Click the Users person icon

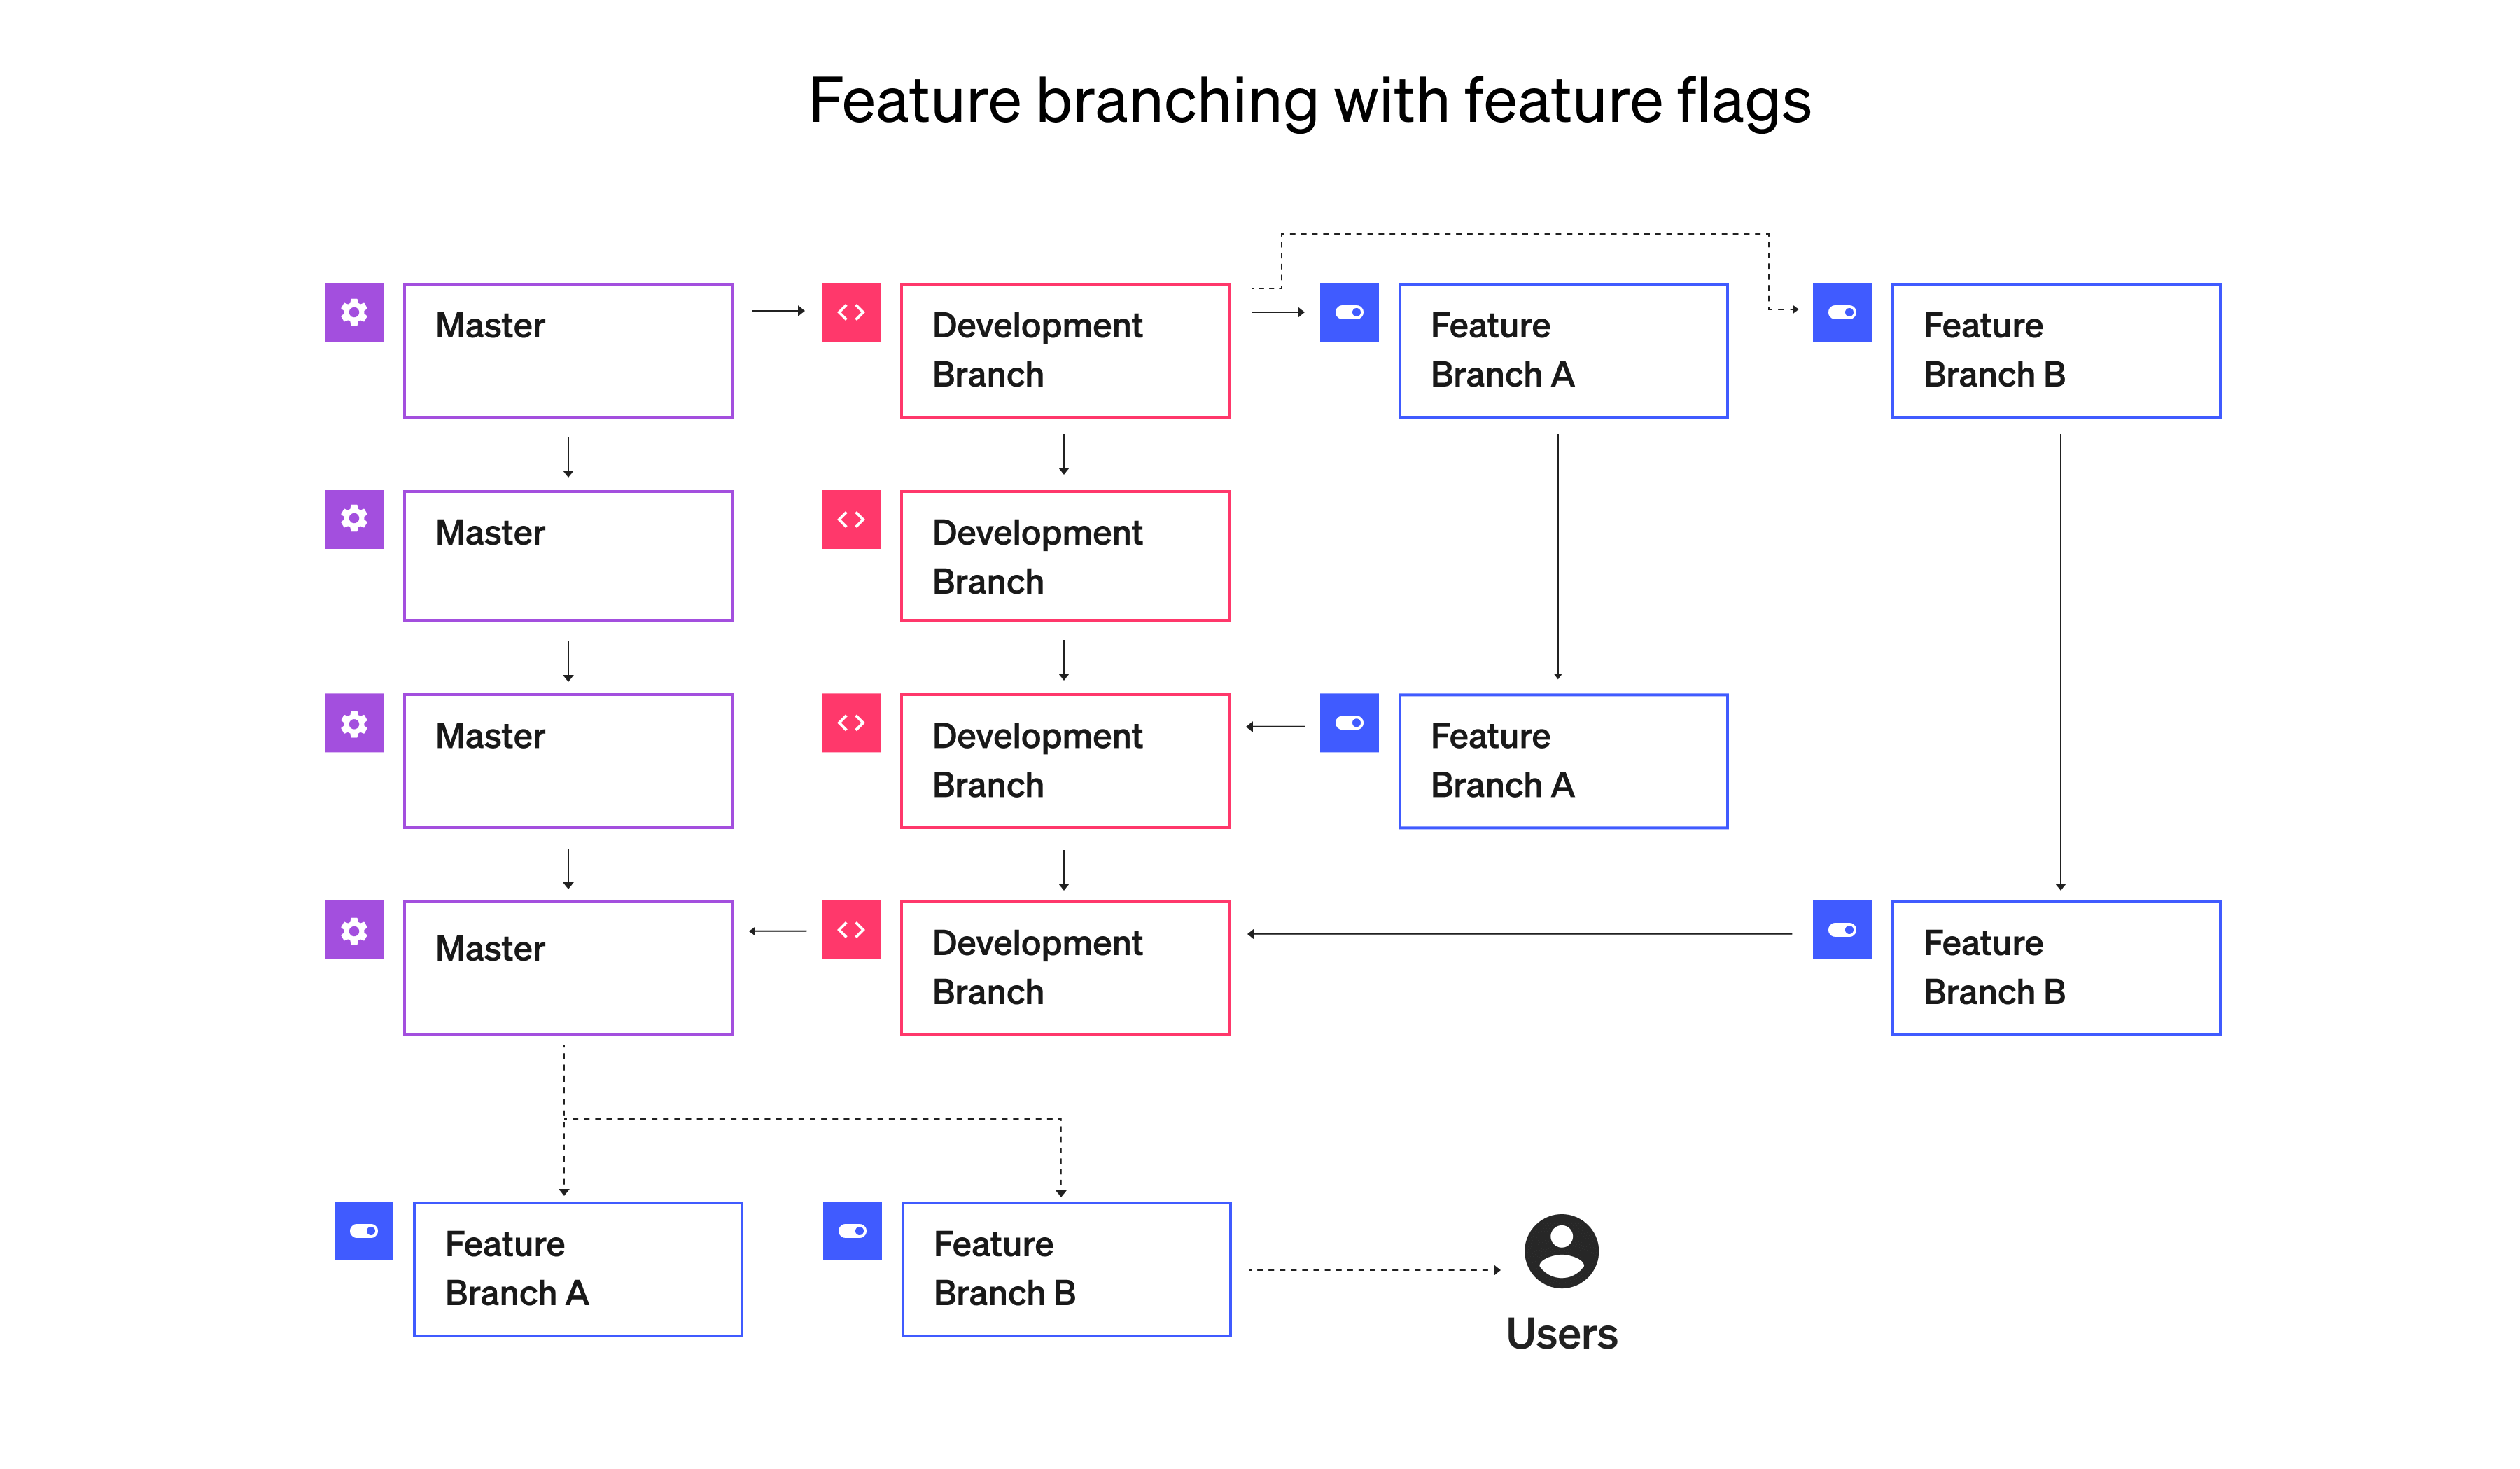click(1561, 1251)
